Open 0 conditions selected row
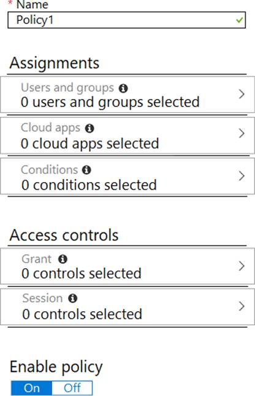This screenshot has height=396, width=255. click(x=128, y=176)
